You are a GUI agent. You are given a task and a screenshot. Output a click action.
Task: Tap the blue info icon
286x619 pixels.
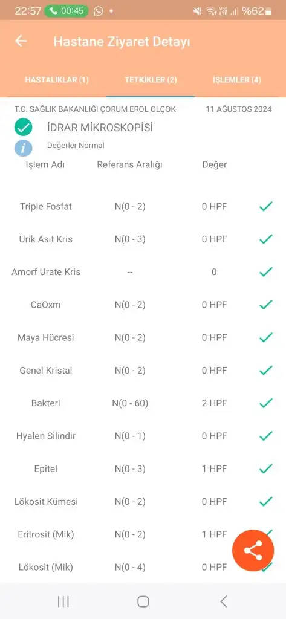click(x=24, y=148)
